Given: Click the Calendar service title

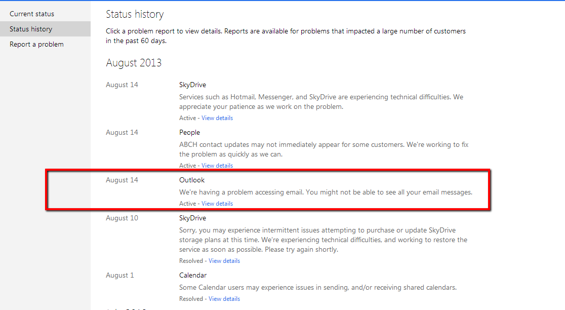Looking at the screenshot, I should [x=193, y=275].
